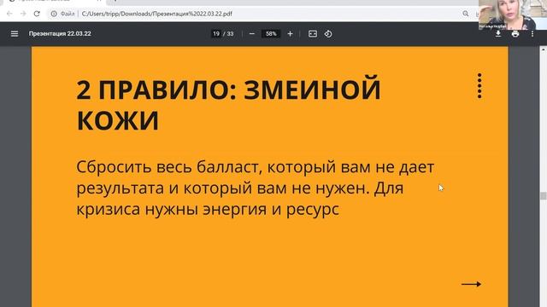This screenshot has height=307, width=547.
Task: Click the browser forward arrow
Action: pyautogui.click(x=23, y=14)
